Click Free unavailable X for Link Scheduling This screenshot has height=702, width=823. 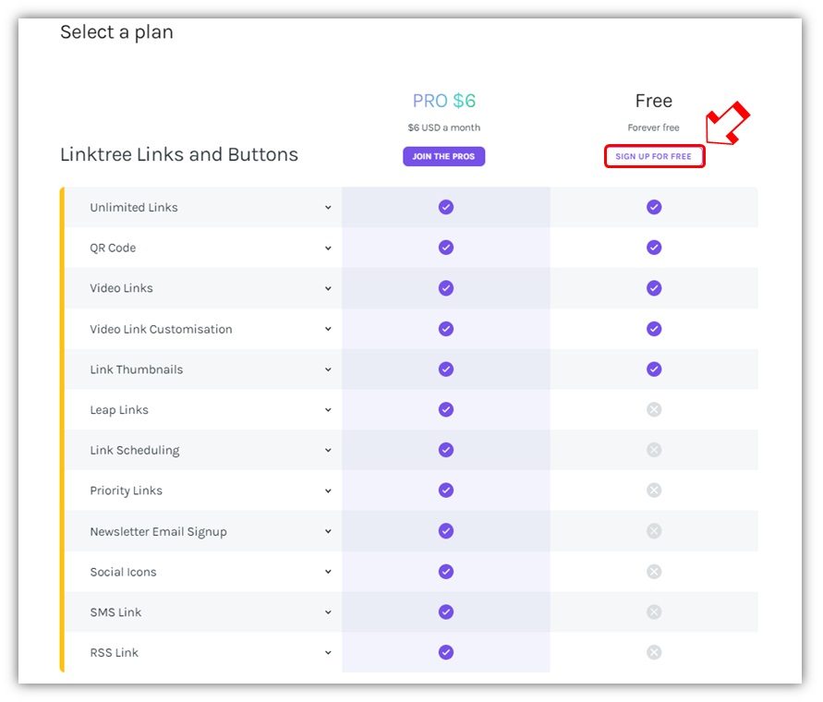pyautogui.click(x=654, y=450)
